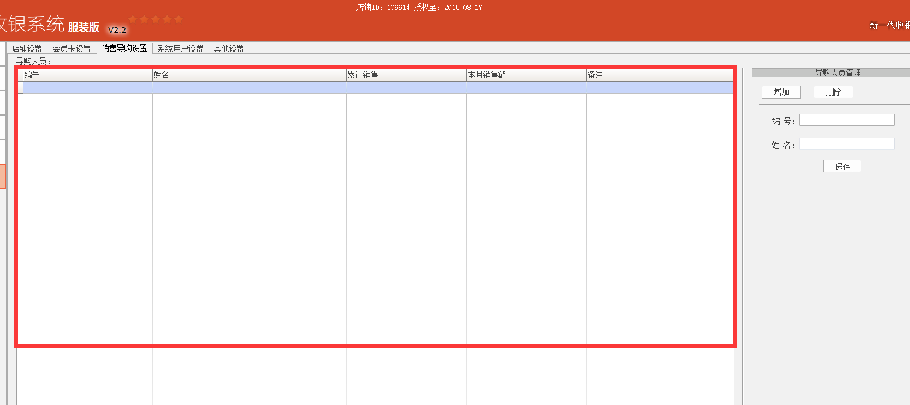
Task: Click the 姓名 column header
Action: (x=249, y=75)
